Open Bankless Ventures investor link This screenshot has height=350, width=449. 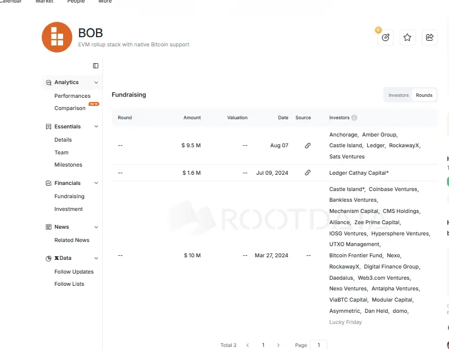[x=353, y=200]
